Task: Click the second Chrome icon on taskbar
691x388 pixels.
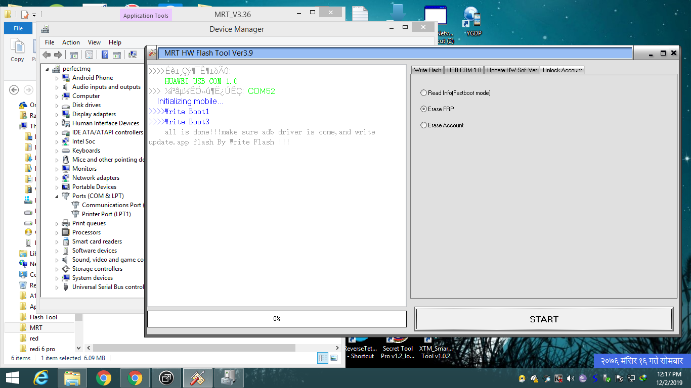Action: click(x=135, y=378)
